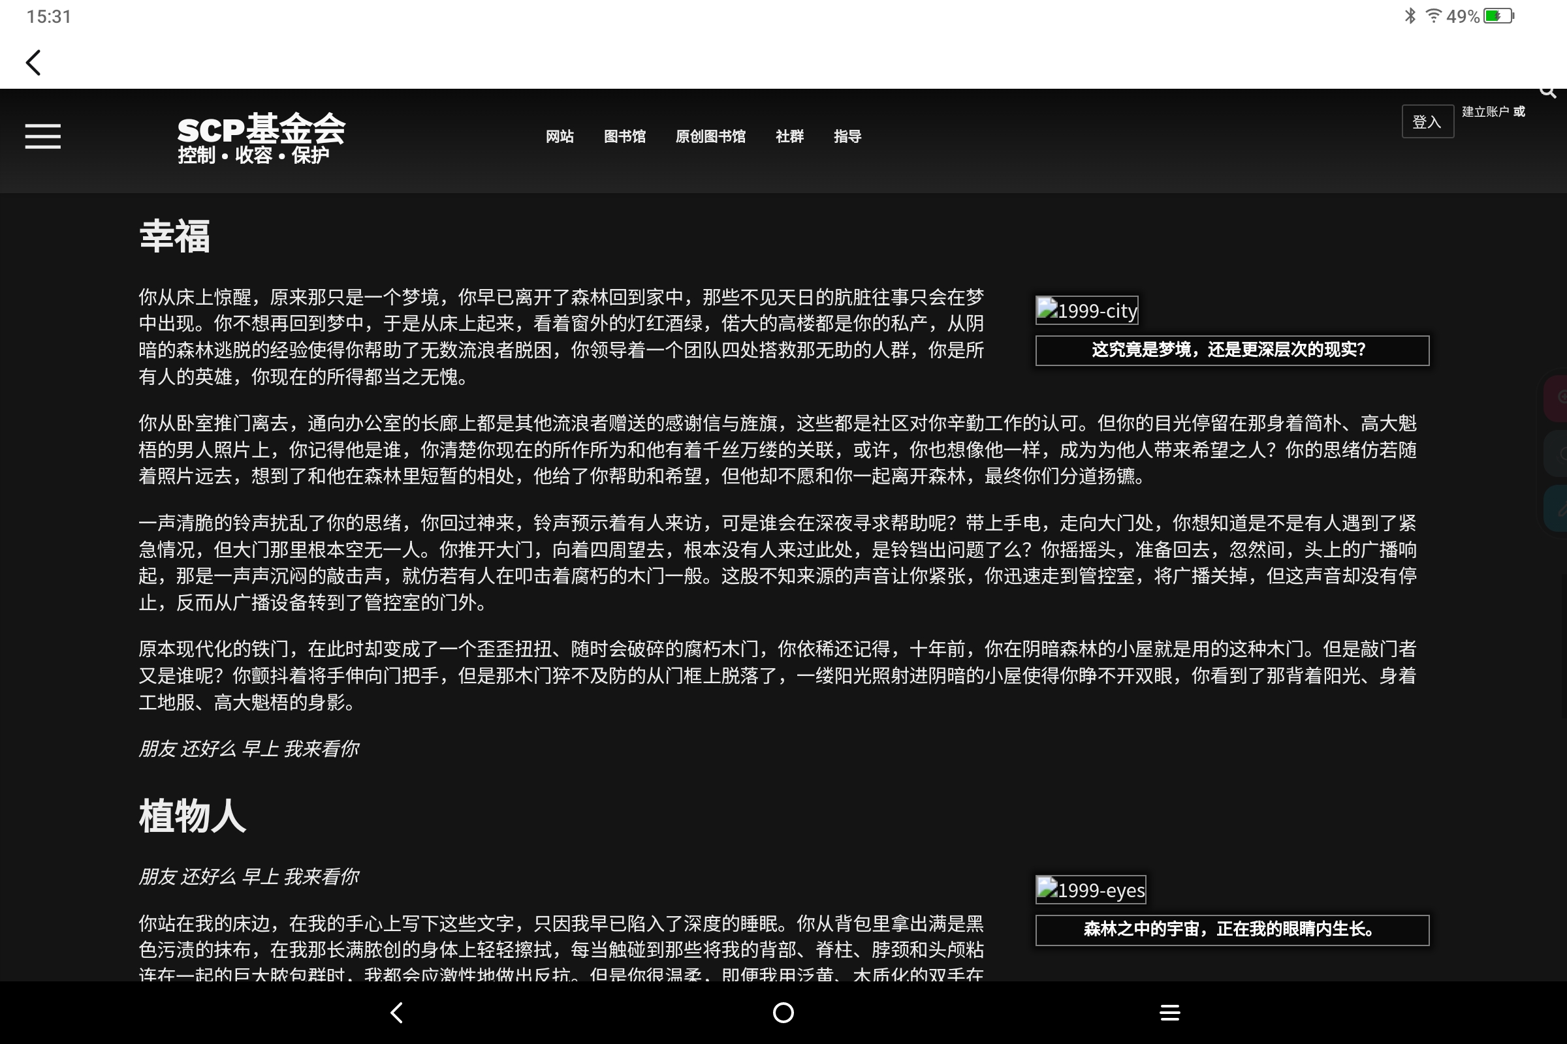Click the SCP基金会 site logo

point(261,129)
